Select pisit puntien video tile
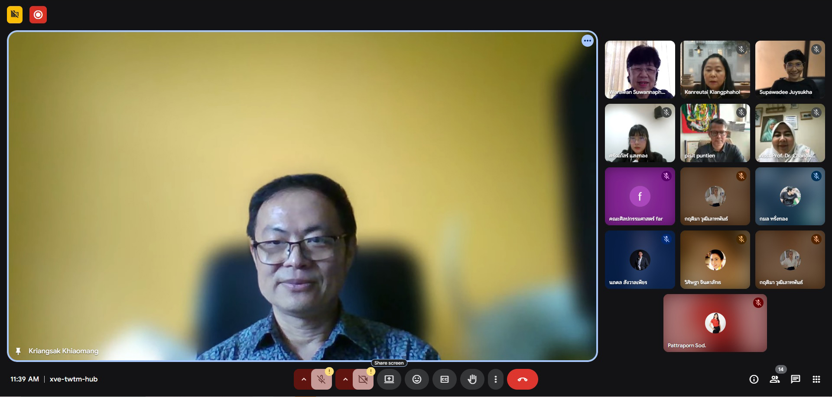 (x=715, y=133)
